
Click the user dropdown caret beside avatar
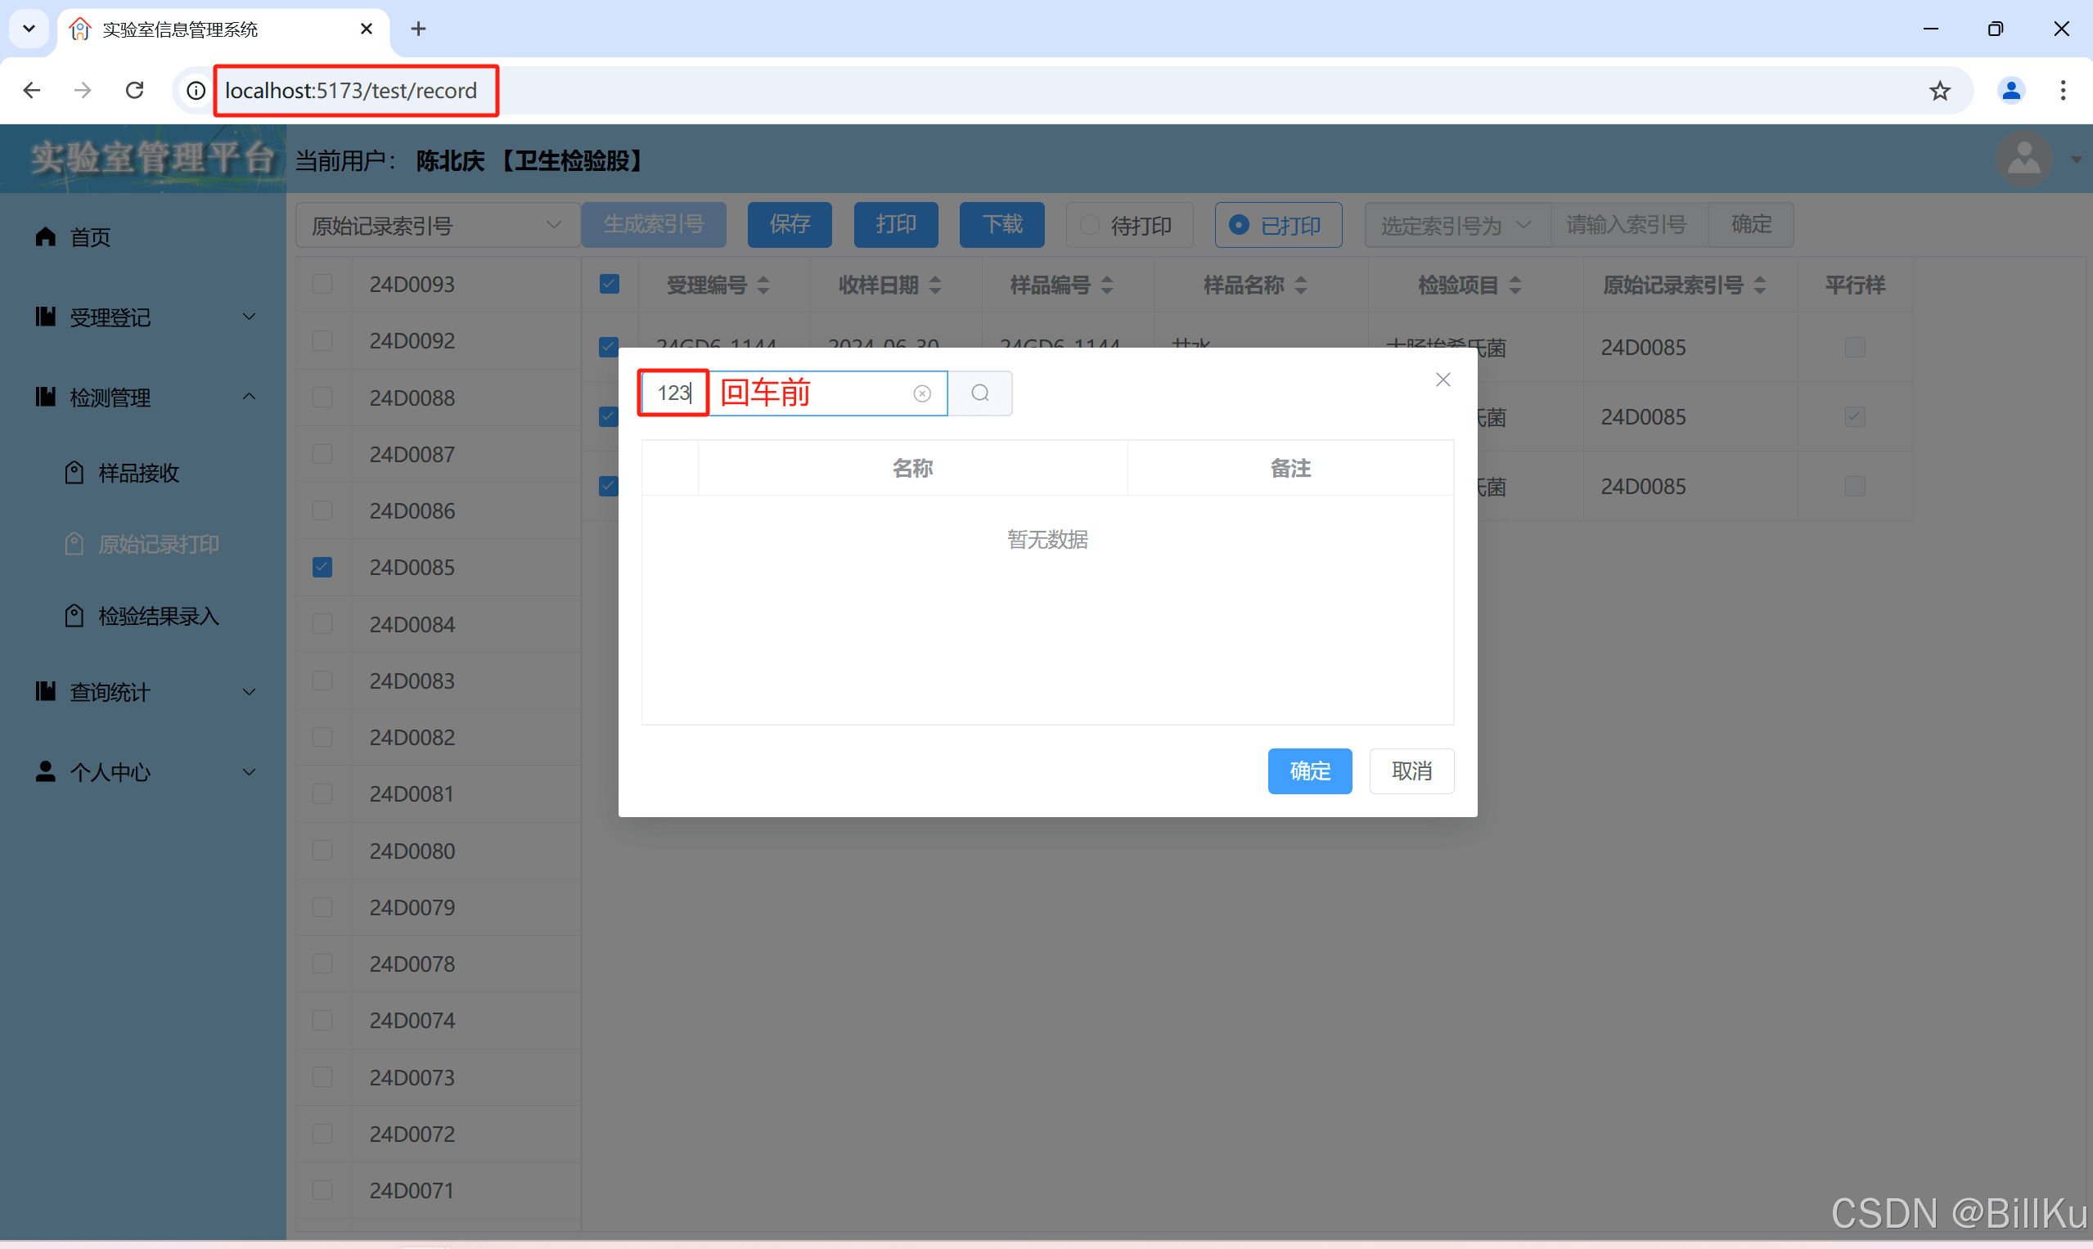(2075, 160)
